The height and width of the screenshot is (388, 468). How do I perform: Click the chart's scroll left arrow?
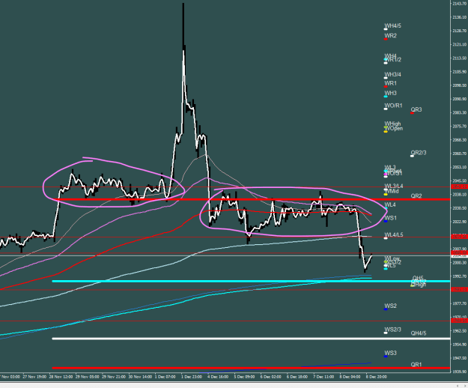click(458, 386)
